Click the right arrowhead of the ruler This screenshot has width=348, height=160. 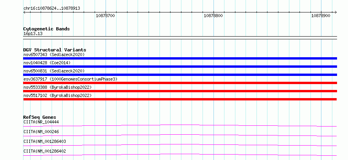point(336,12)
